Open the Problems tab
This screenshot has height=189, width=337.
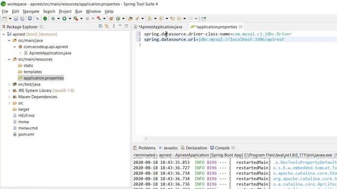pos(144,148)
